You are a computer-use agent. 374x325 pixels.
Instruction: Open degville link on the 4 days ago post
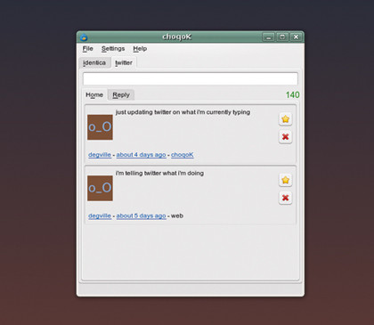pyautogui.click(x=100, y=155)
